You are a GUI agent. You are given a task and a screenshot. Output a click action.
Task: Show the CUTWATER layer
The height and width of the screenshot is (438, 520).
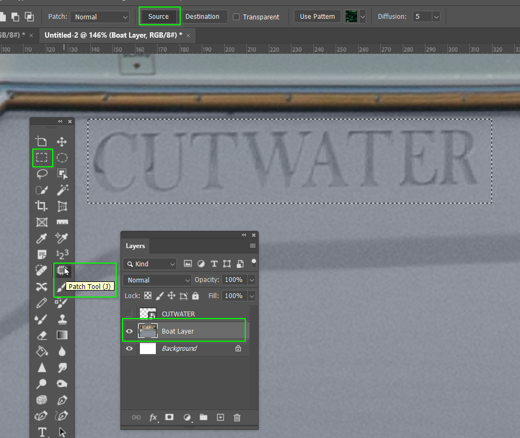coord(129,314)
